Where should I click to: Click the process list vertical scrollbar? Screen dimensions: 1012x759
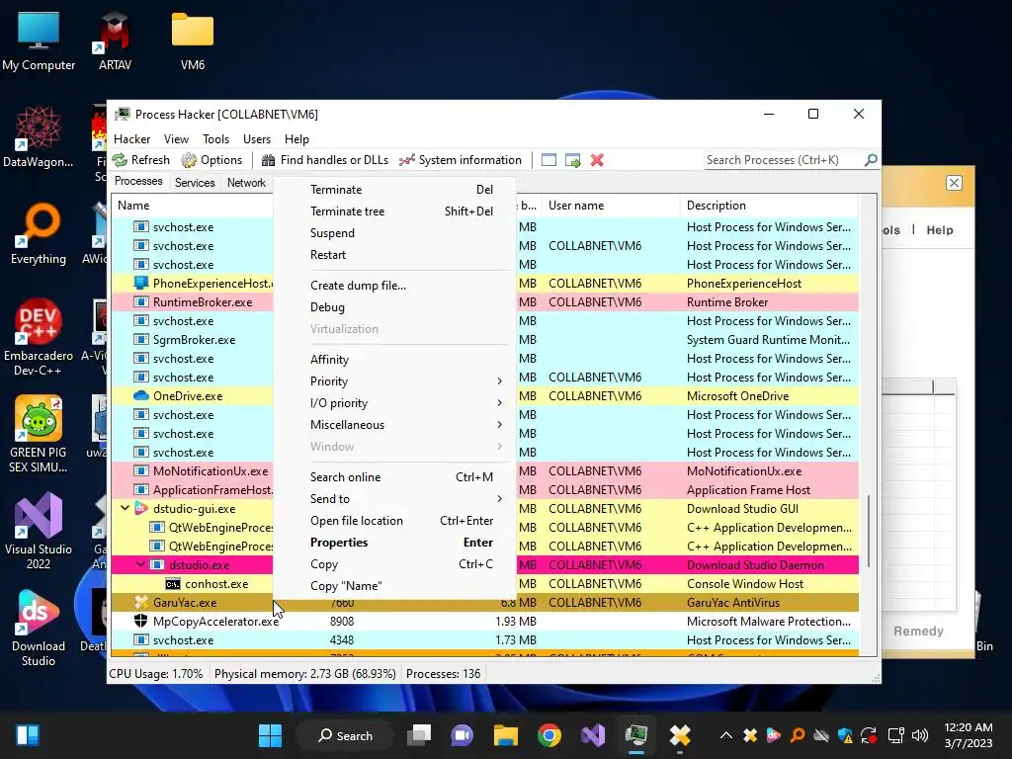pos(870,531)
